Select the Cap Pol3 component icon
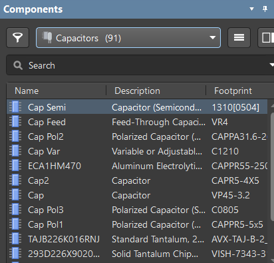This screenshot has height=263, width=274. (x=15, y=210)
